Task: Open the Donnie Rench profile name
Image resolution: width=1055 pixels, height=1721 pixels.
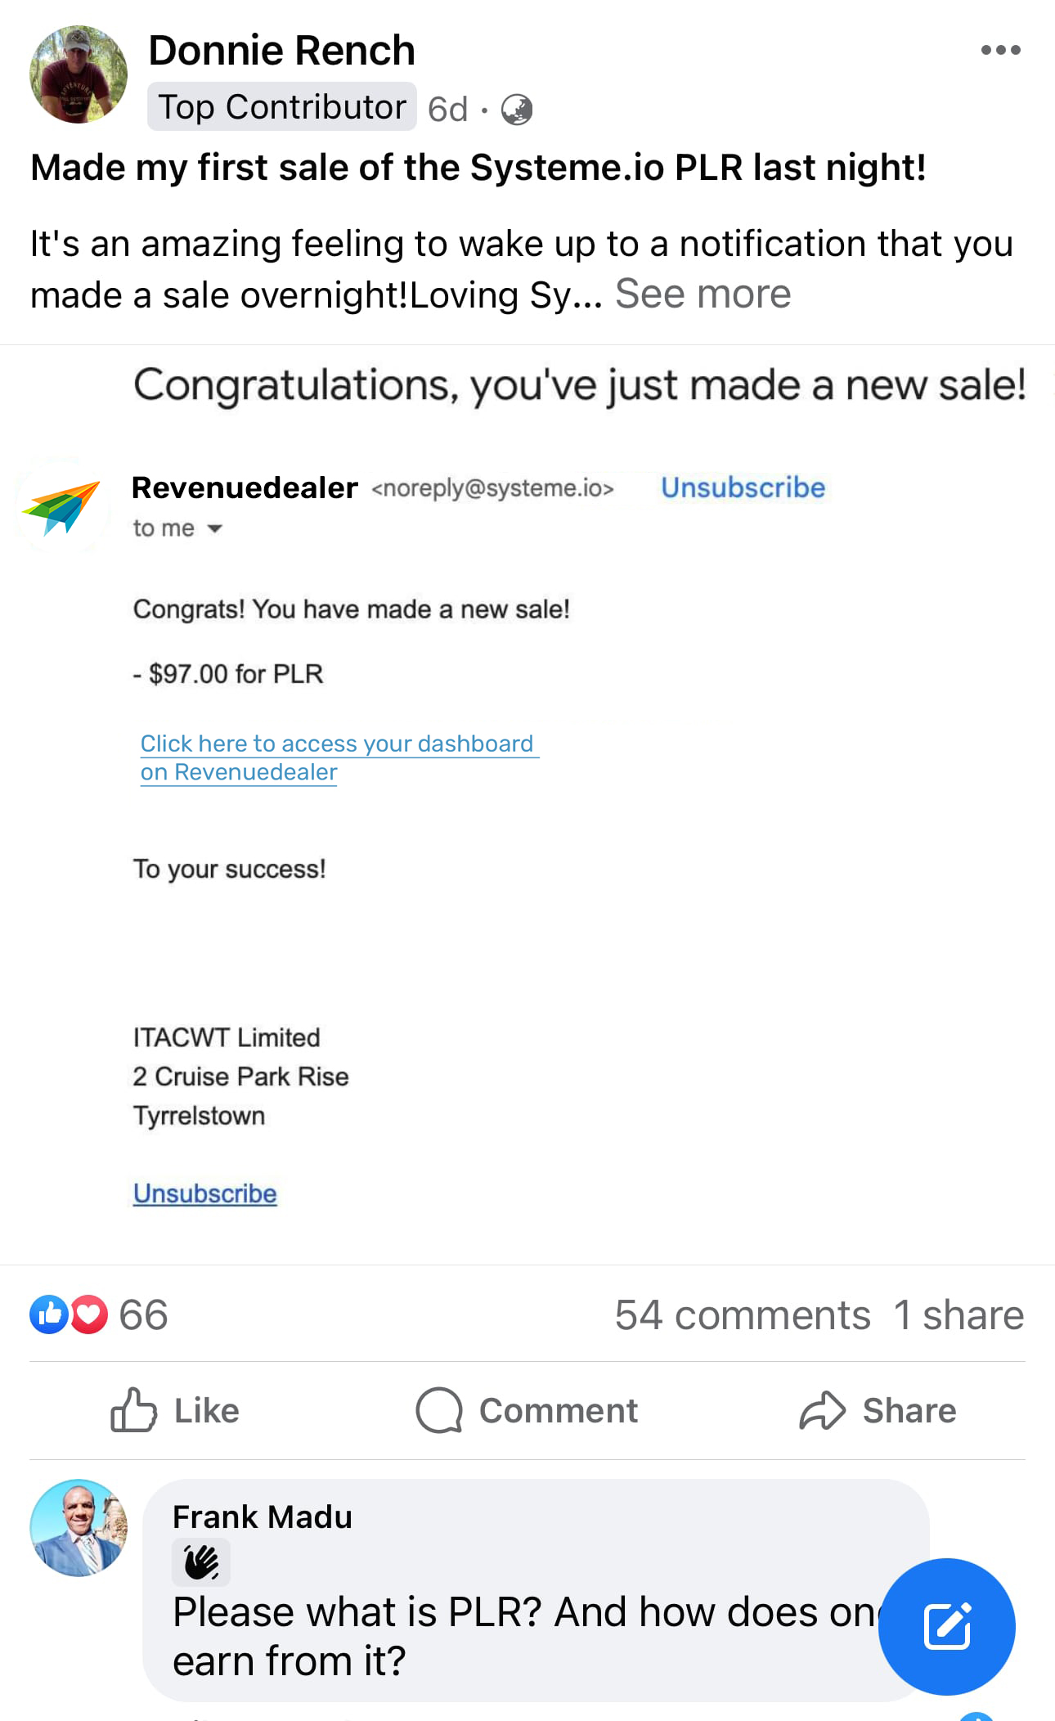Action: (x=281, y=51)
